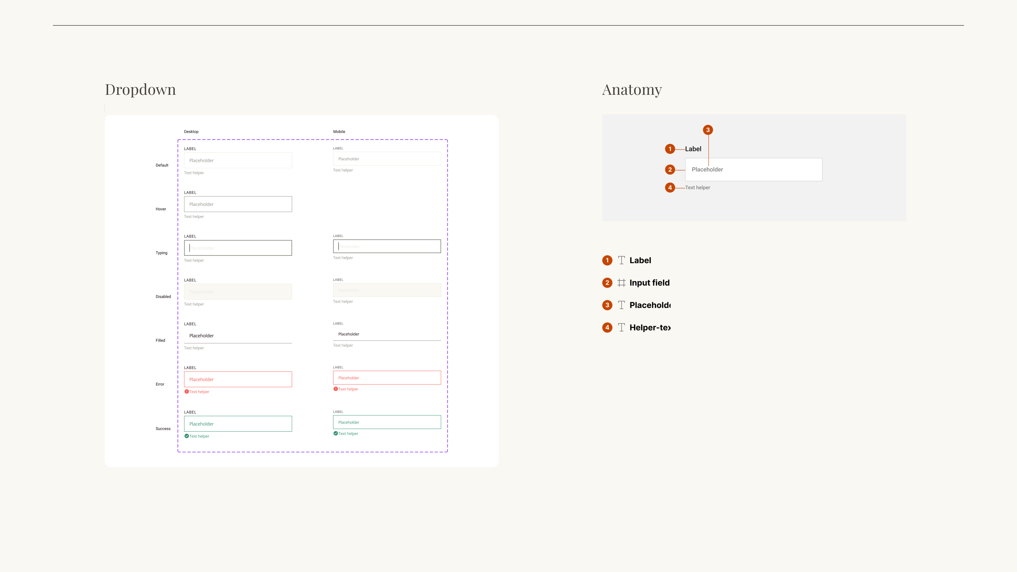The image size is (1017, 572).
Task: Open the desktop Default state dropdown field
Action: (238, 160)
